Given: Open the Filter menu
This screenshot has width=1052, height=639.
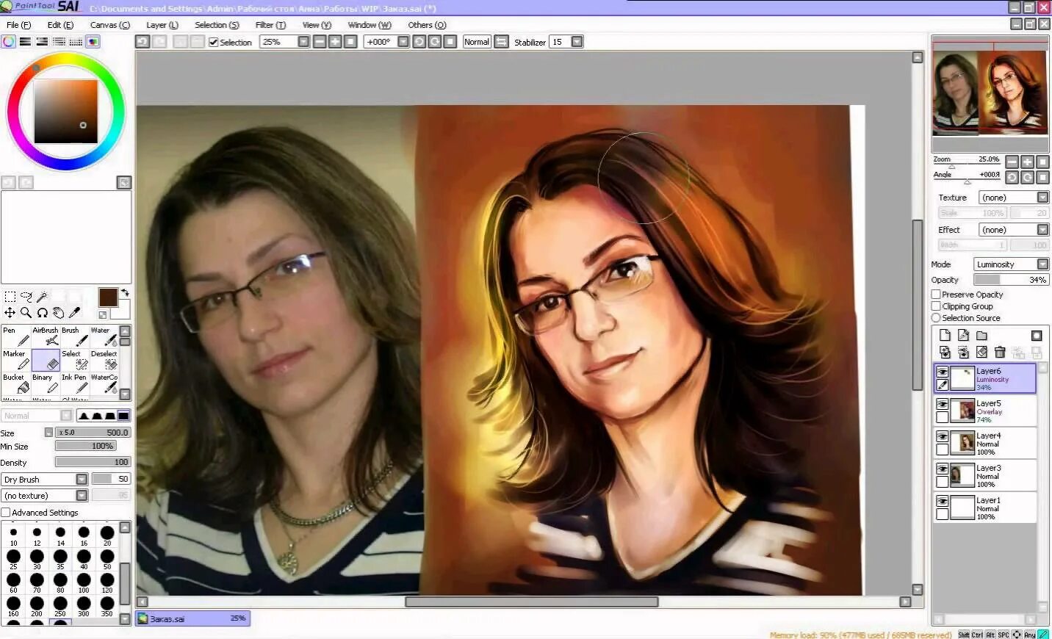Looking at the screenshot, I should click(270, 25).
